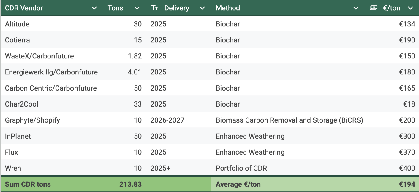Click the Biomass Carbon Removal and Storage cell

coord(290,120)
